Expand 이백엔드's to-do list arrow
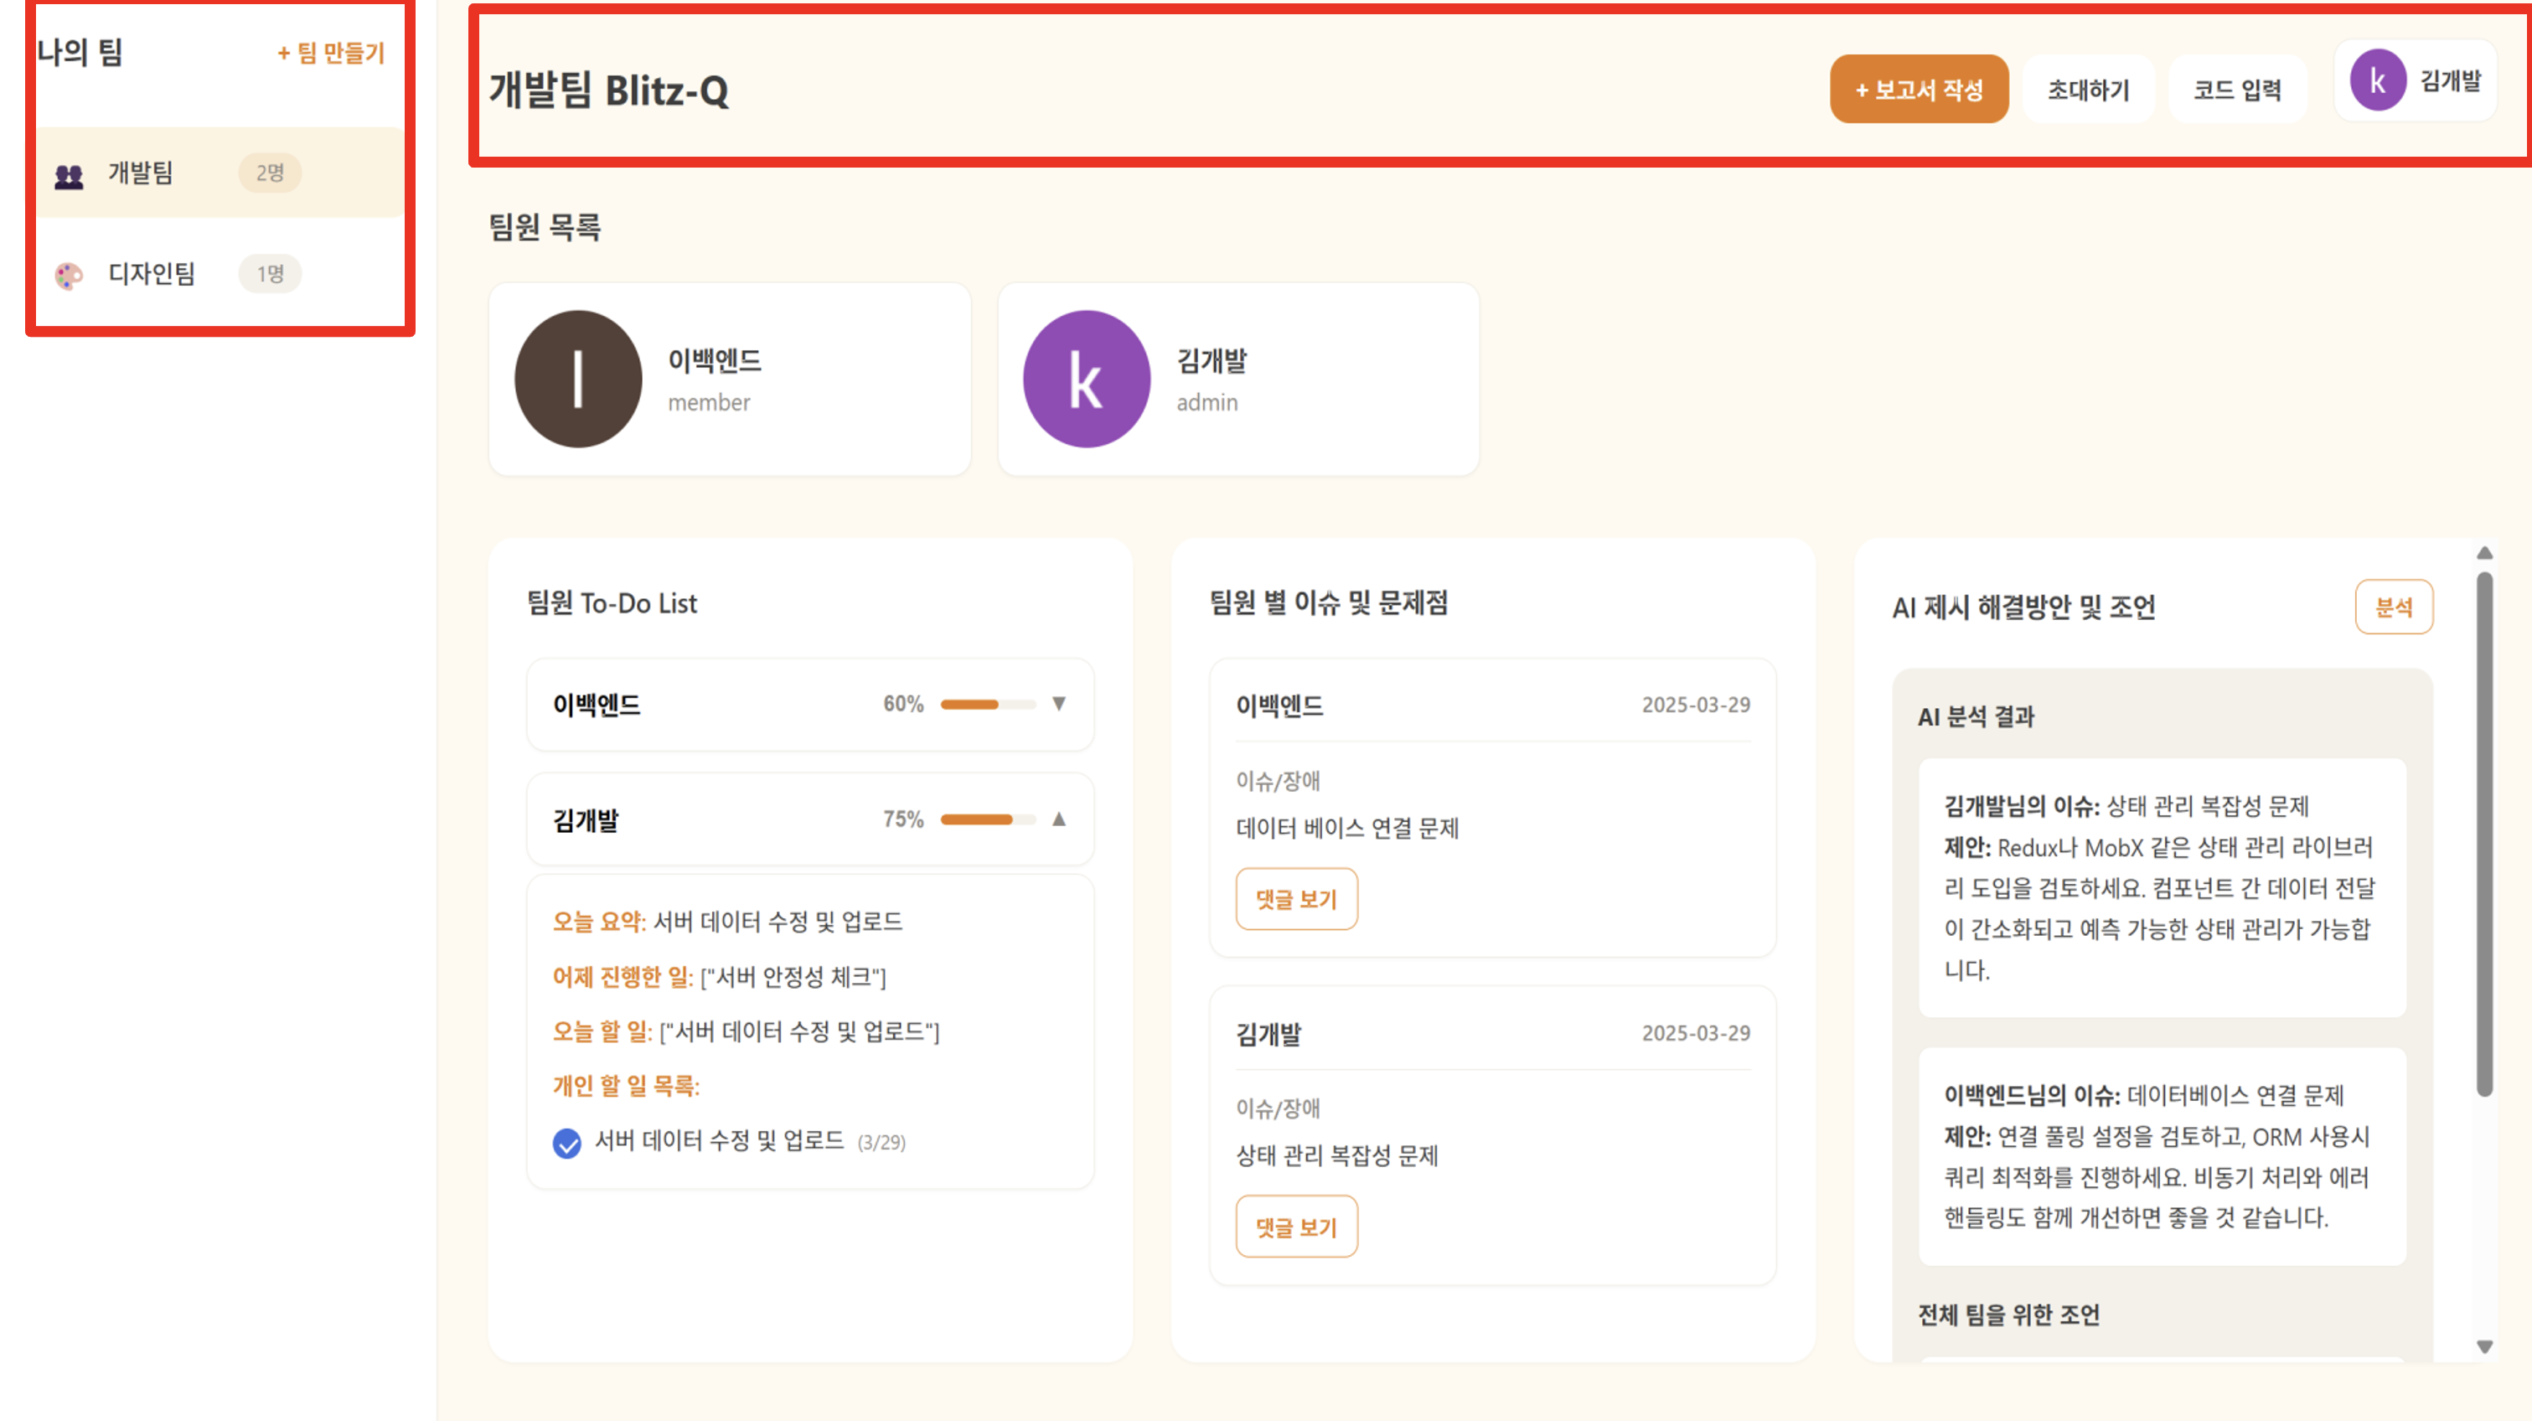This screenshot has height=1421, width=2532. coord(1058,704)
